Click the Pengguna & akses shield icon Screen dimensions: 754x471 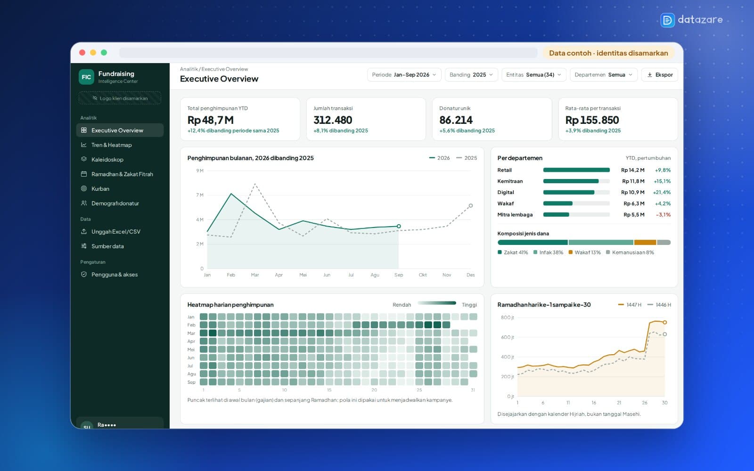click(x=84, y=274)
